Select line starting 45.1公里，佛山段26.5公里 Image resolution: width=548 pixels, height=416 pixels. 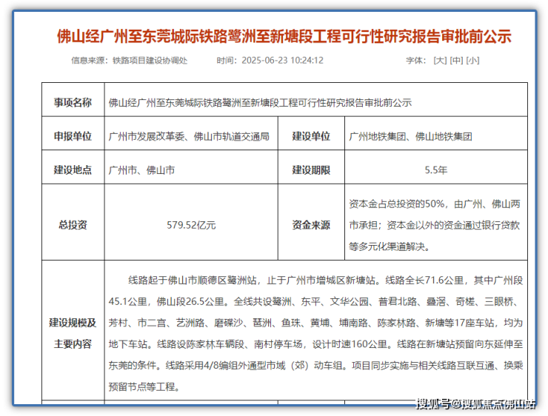click(314, 301)
